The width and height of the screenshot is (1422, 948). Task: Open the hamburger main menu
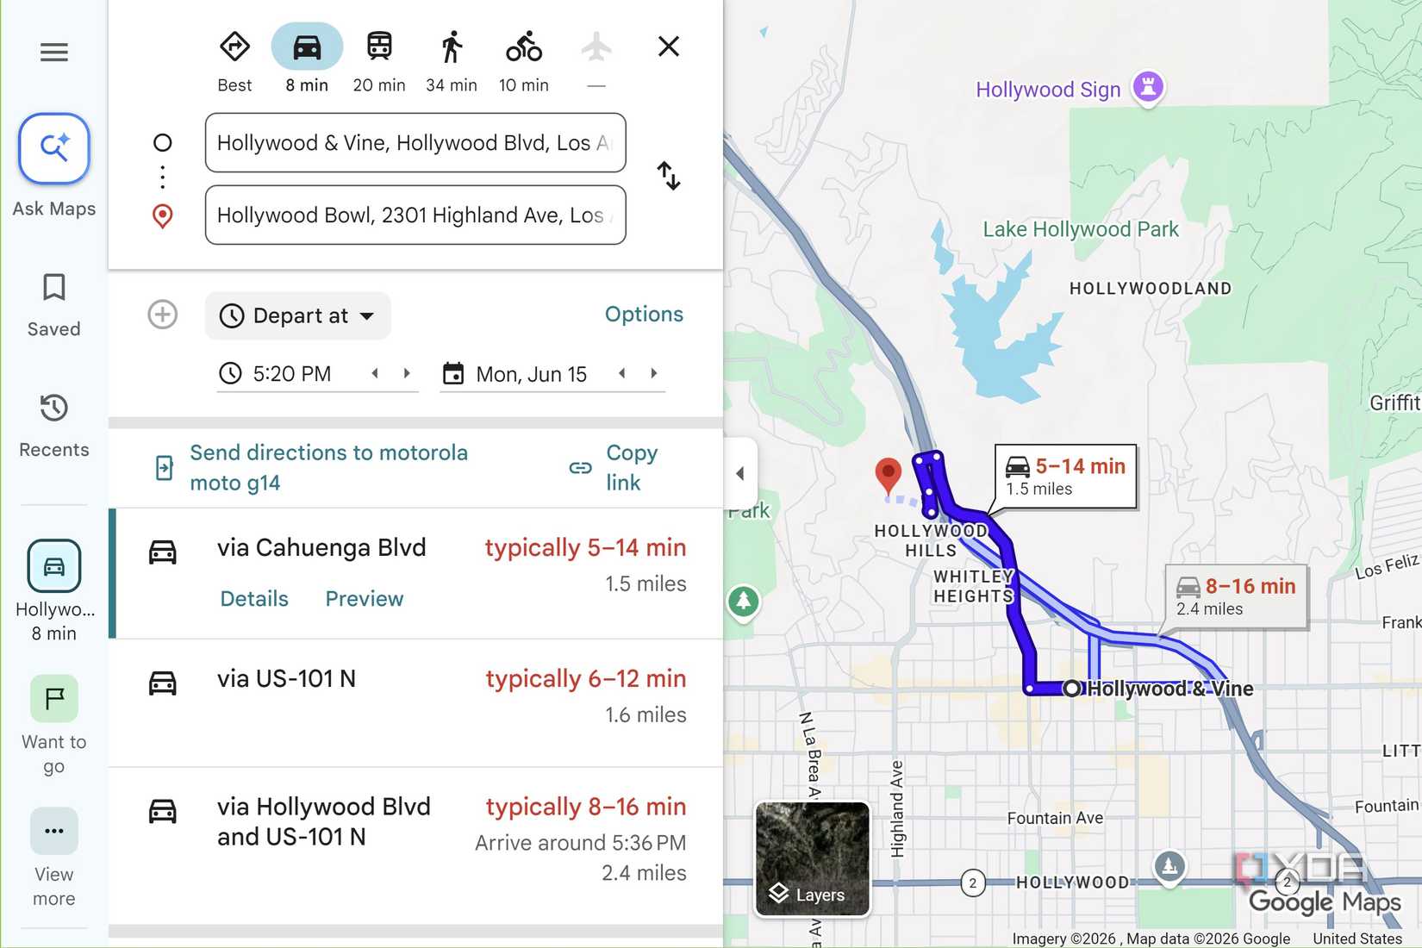[x=53, y=53]
